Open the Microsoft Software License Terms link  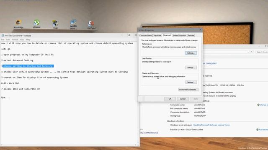pos(211,125)
